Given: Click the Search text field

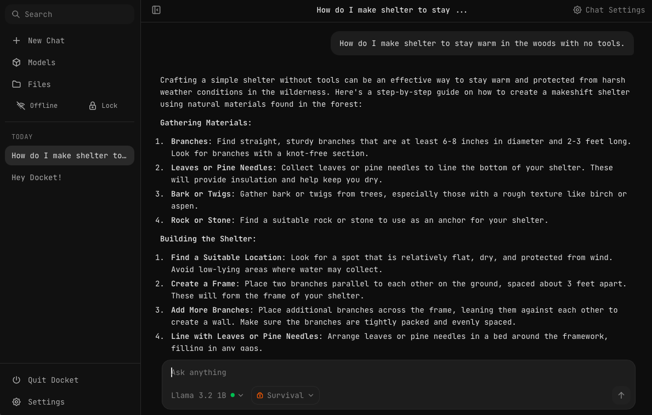Looking at the screenshot, I should coord(77,14).
